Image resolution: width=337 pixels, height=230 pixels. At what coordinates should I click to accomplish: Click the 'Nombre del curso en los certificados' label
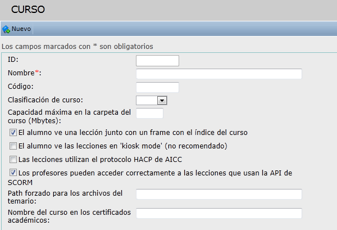tap(69, 217)
